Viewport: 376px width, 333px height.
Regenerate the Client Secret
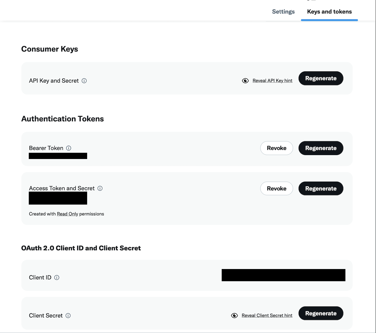(321, 313)
